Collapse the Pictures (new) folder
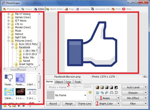 click(x=8, y=41)
